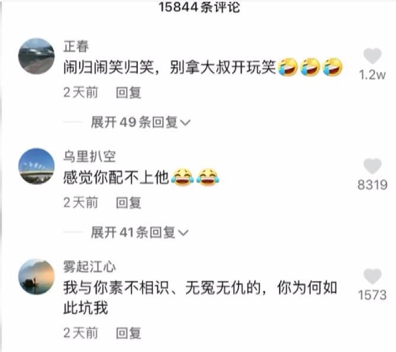Select comment text 感觉你配不上他
This screenshot has width=396, height=352.
(x=116, y=177)
